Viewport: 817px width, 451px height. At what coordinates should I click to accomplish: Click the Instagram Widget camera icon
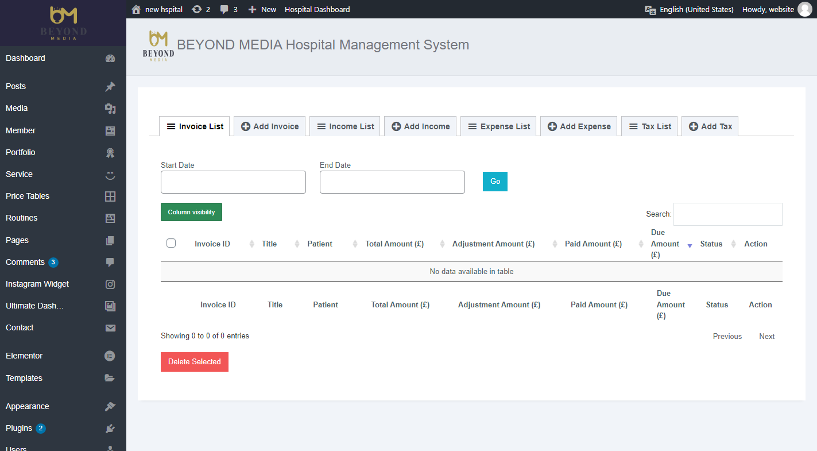[x=110, y=284]
